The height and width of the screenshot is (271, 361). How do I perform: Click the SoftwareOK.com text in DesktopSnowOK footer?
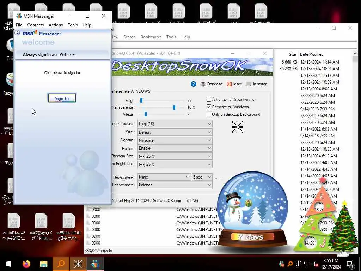pos(167,201)
